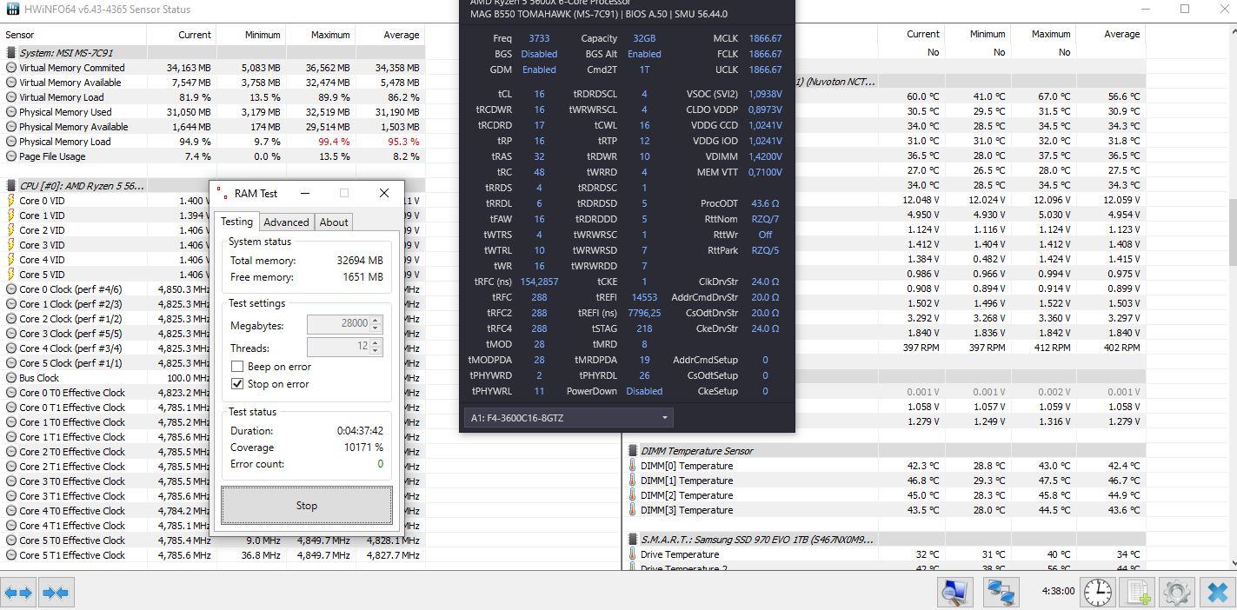Image resolution: width=1237 pixels, height=610 pixels.
Task: Reset the sensor clock timer icon
Action: click(1098, 593)
